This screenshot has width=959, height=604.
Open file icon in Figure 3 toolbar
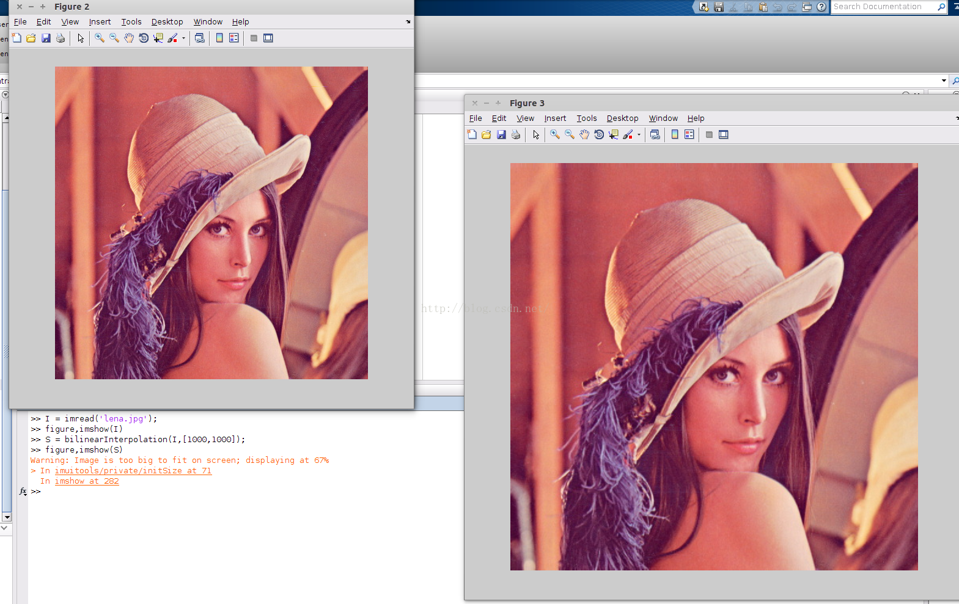pyautogui.click(x=487, y=134)
